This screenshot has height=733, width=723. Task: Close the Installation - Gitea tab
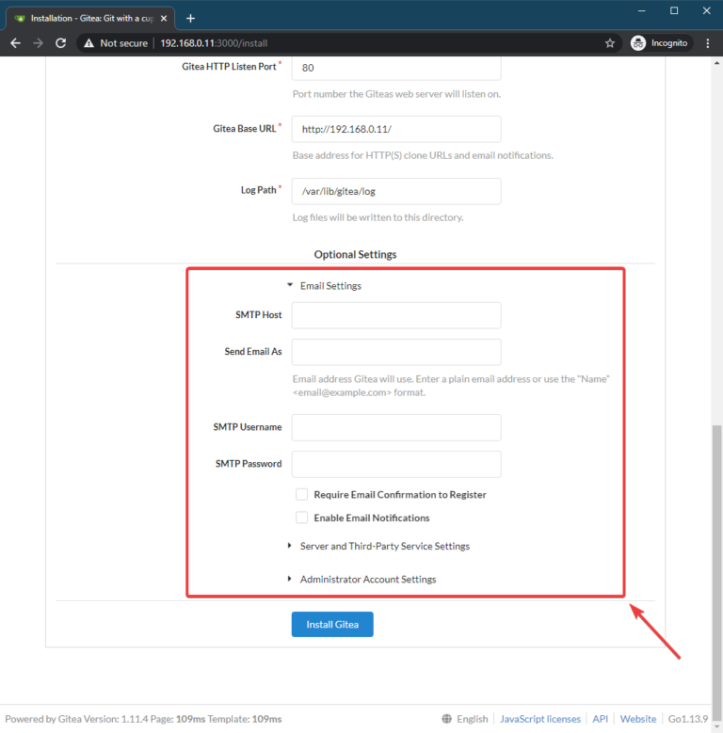164,18
